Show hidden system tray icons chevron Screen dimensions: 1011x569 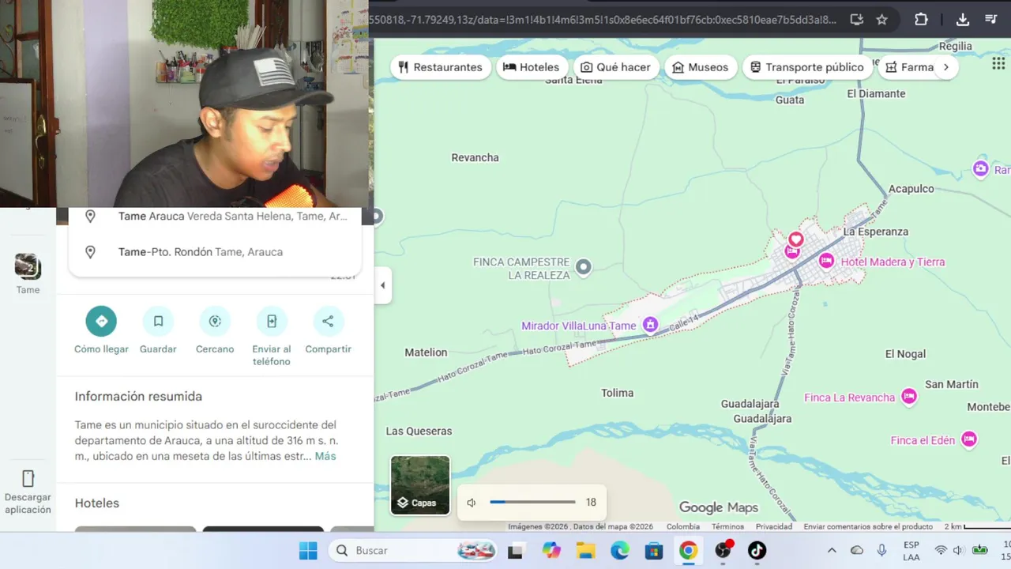(832, 550)
